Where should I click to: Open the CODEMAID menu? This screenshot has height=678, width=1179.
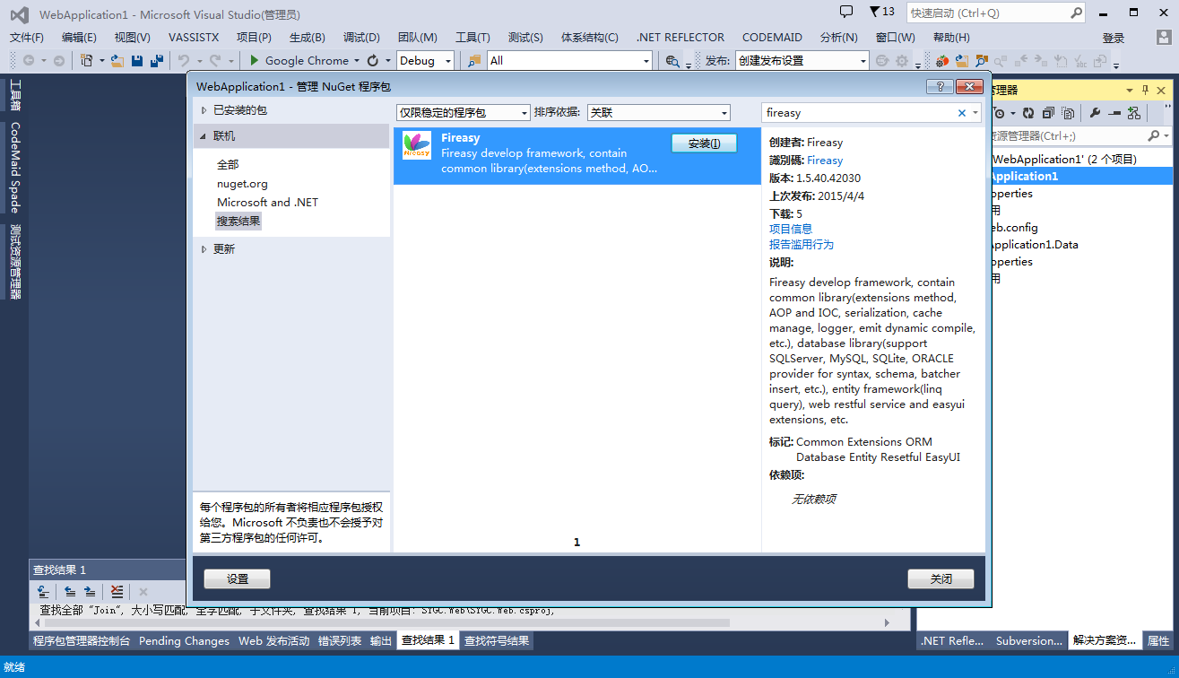click(x=772, y=38)
